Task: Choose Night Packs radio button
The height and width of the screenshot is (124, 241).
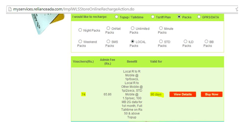Action: coord(80,30)
